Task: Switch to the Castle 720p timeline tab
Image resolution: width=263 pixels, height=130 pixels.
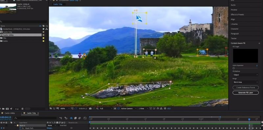Action: pos(31,113)
